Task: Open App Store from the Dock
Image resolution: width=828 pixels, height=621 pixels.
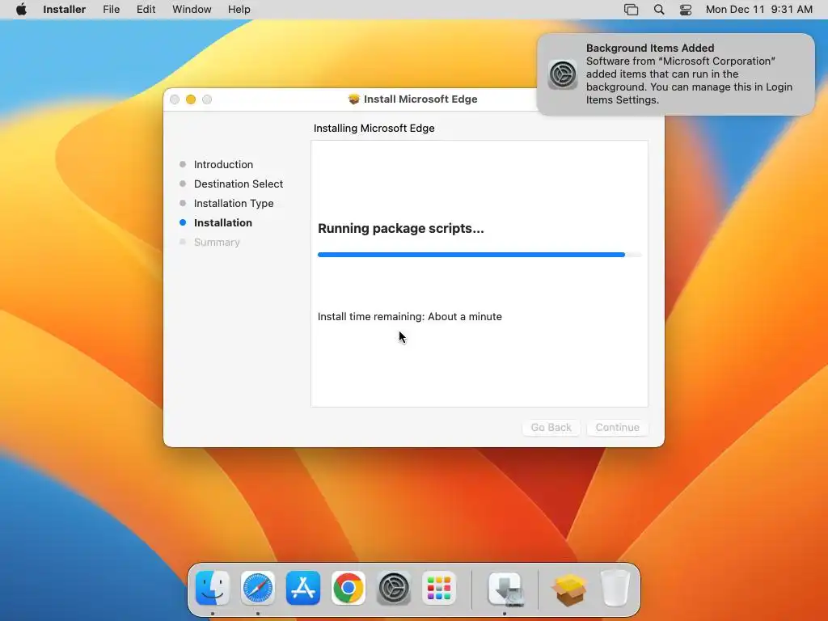Action: (303, 588)
